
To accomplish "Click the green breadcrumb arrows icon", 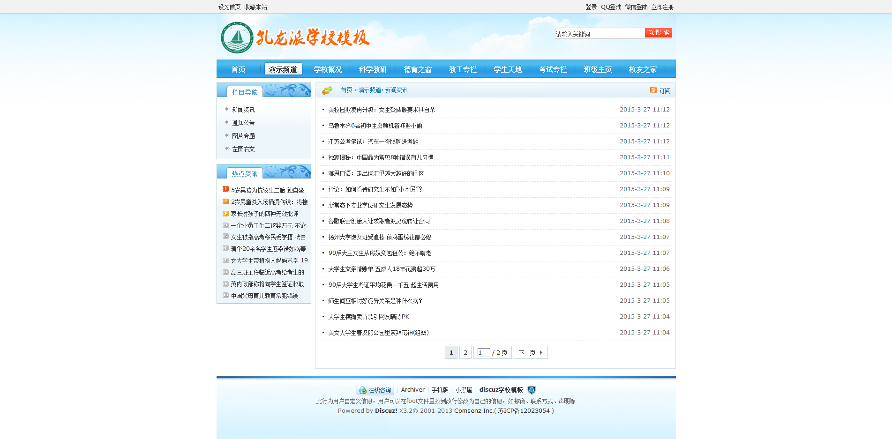I will click(x=327, y=90).
